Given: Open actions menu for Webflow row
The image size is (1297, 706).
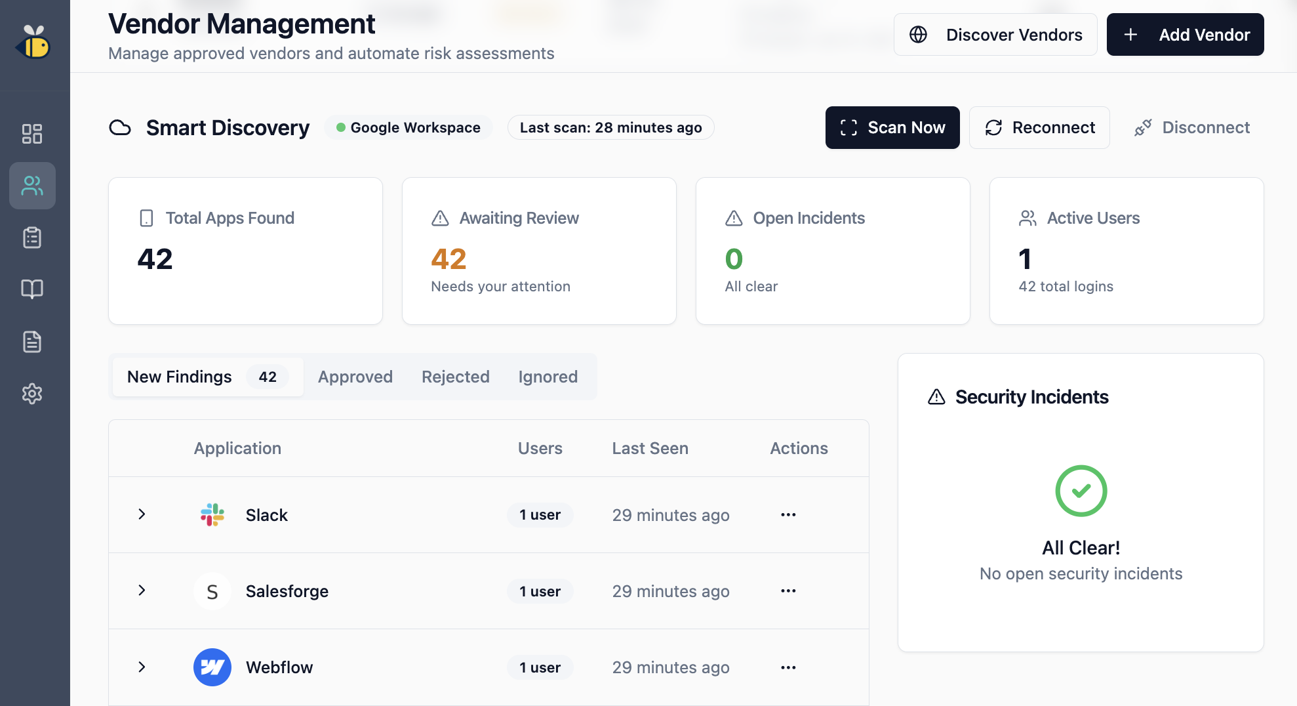Looking at the screenshot, I should (x=788, y=667).
